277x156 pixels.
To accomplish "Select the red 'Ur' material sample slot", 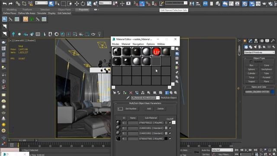I will (156, 52).
